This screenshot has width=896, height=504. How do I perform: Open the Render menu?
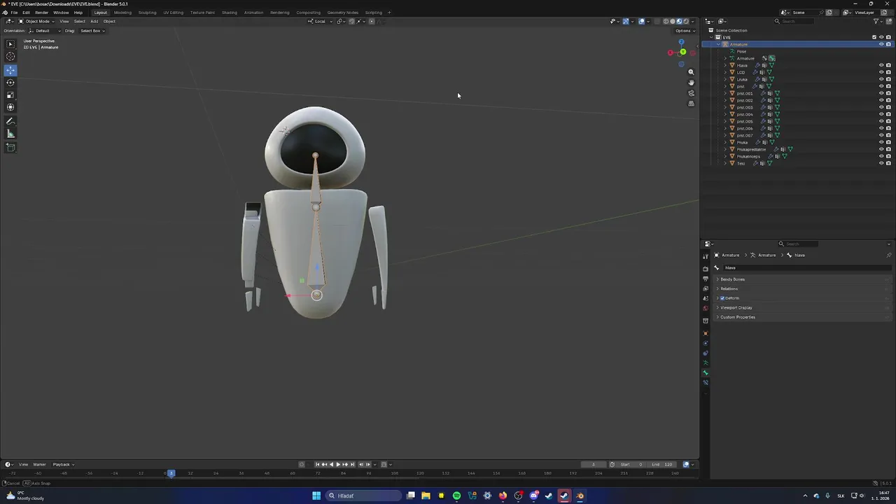tap(42, 13)
